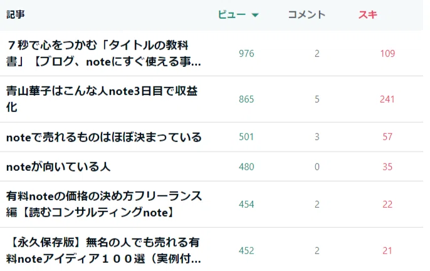
Task: Click the ビュー sort arrow icon
Action: pos(255,15)
